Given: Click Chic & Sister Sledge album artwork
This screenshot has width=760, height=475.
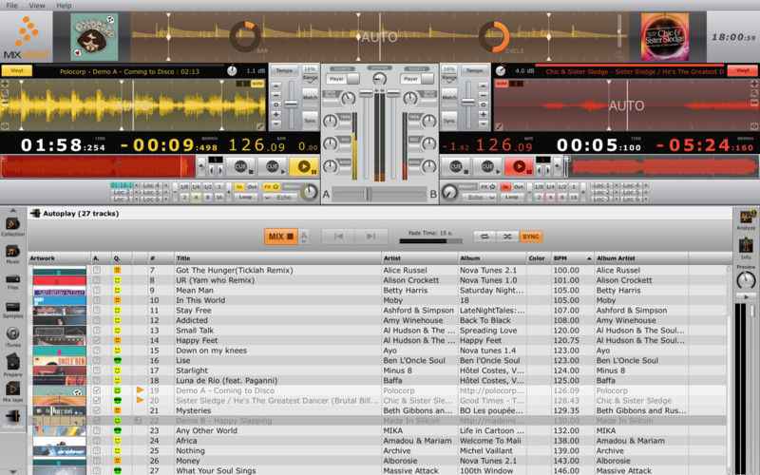Looking at the screenshot, I should pos(665,37).
